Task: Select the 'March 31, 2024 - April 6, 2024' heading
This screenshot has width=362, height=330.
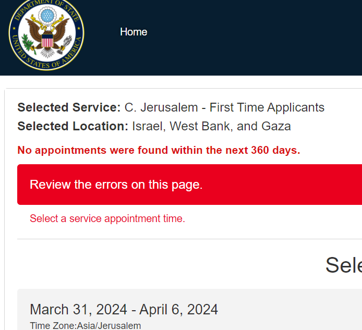Action: (x=124, y=309)
